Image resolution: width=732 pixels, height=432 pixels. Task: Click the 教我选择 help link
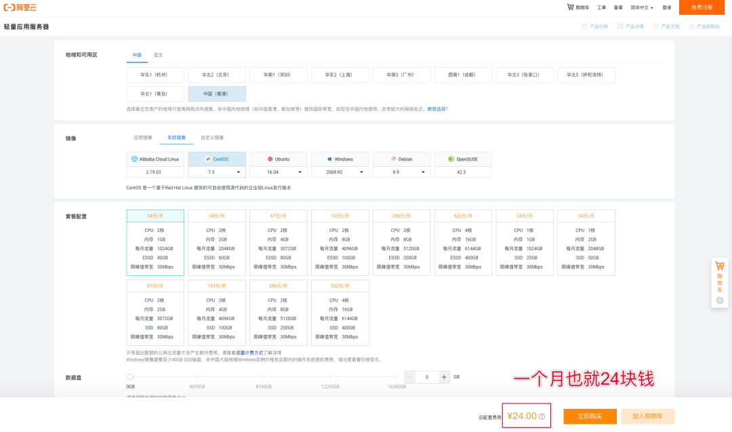[x=436, y=109]
